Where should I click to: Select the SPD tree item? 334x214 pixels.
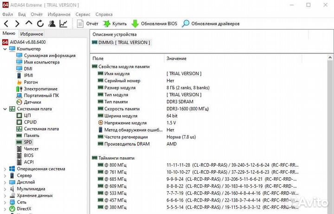pos(28,142)
